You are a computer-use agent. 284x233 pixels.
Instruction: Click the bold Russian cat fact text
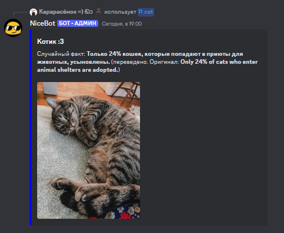coord(140,58)
